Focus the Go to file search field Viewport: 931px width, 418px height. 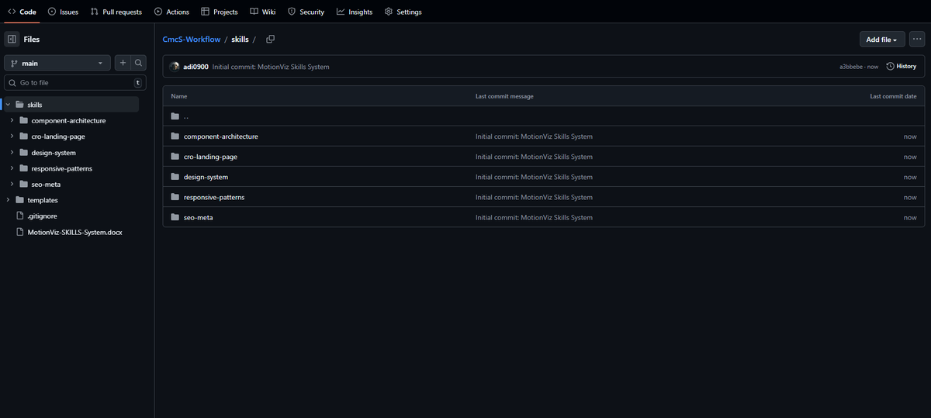pos(75,82)
